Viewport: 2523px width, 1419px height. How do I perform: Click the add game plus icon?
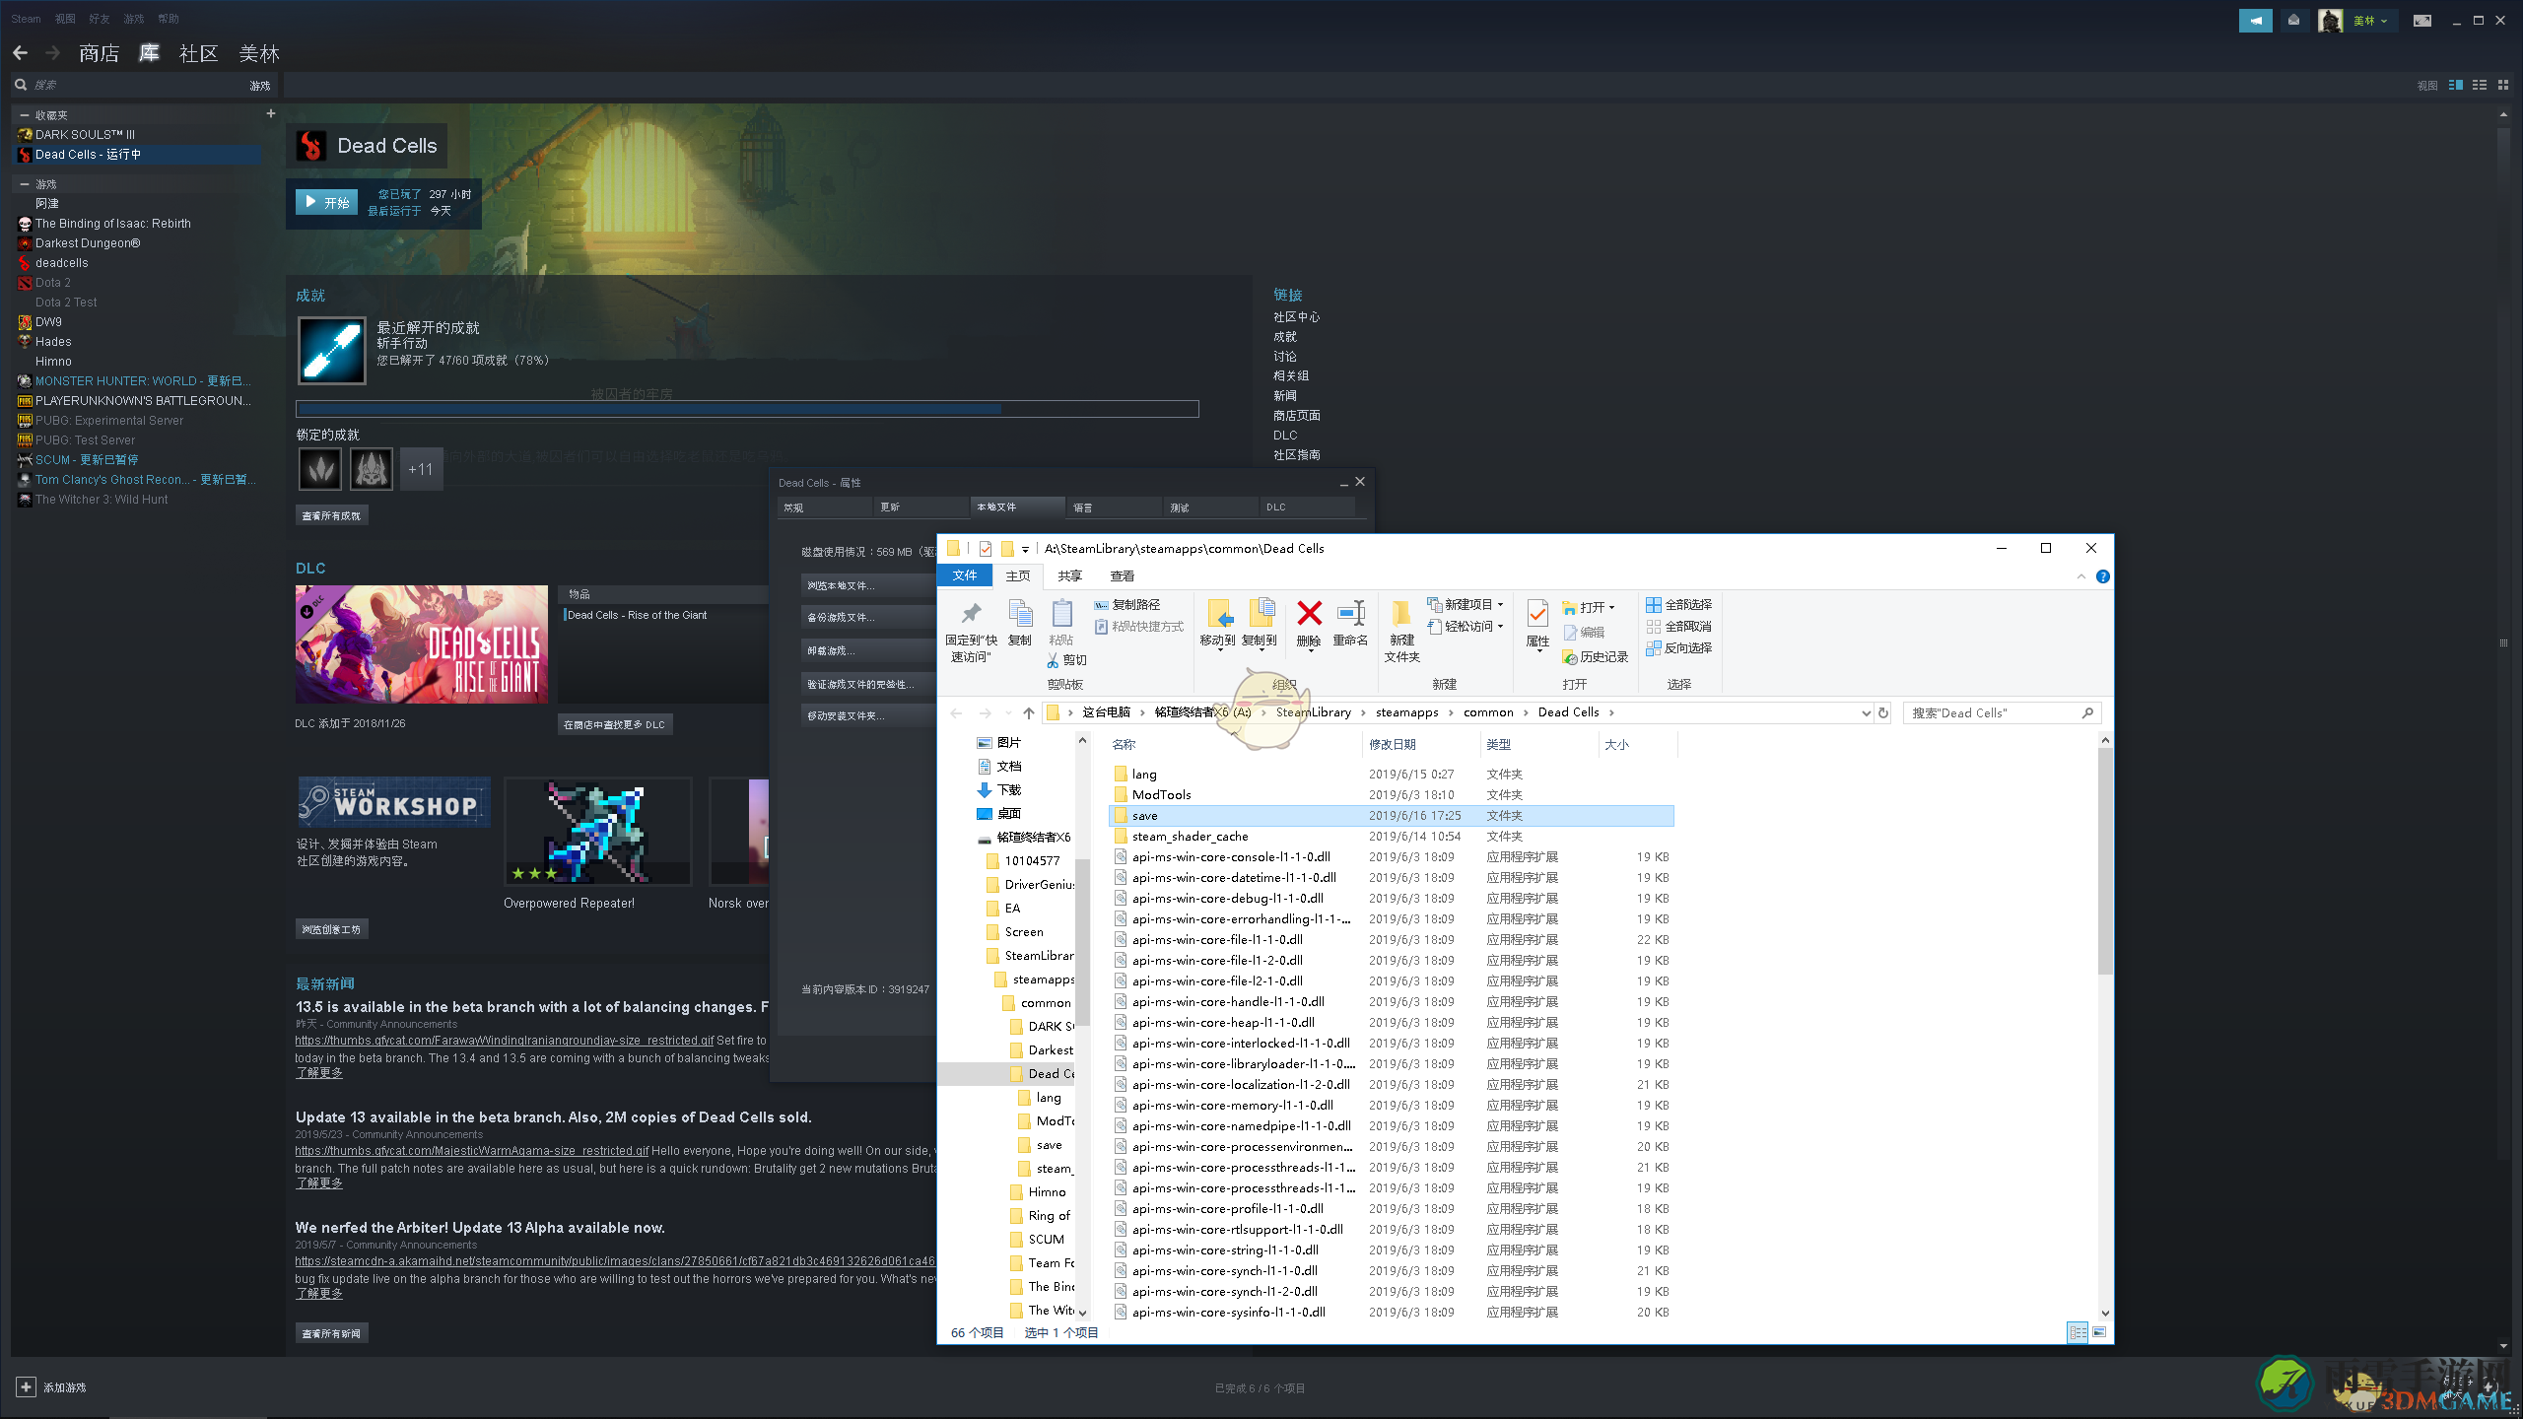27,1386
